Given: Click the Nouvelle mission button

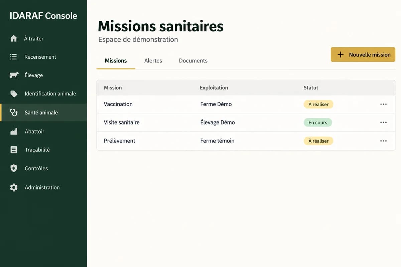Looking at the screenshot, I should coord(363,54).
